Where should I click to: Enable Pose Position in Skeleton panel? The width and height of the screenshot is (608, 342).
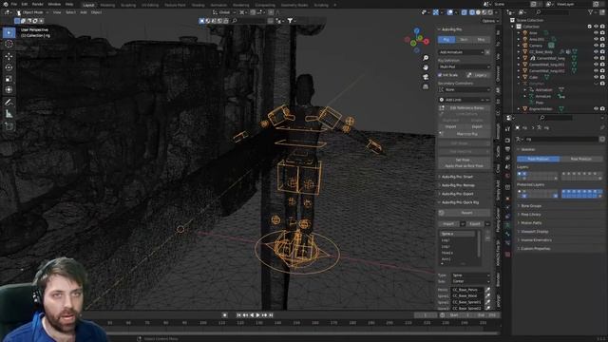pyautogui.click(x=539, y=159)
